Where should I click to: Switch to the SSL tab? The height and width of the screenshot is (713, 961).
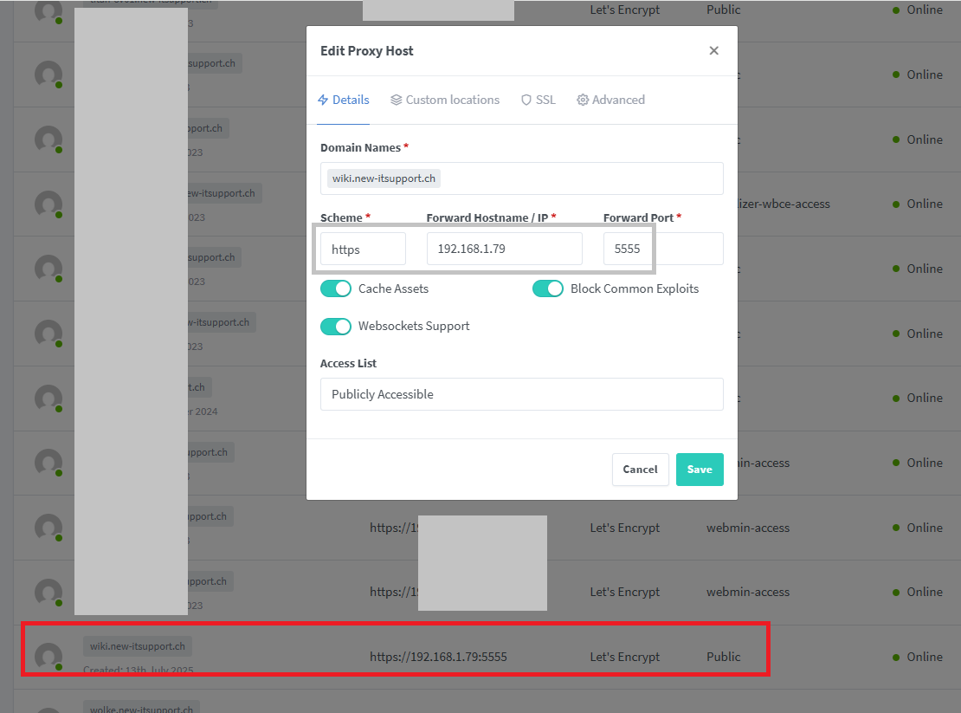click(x=539, y=100)
